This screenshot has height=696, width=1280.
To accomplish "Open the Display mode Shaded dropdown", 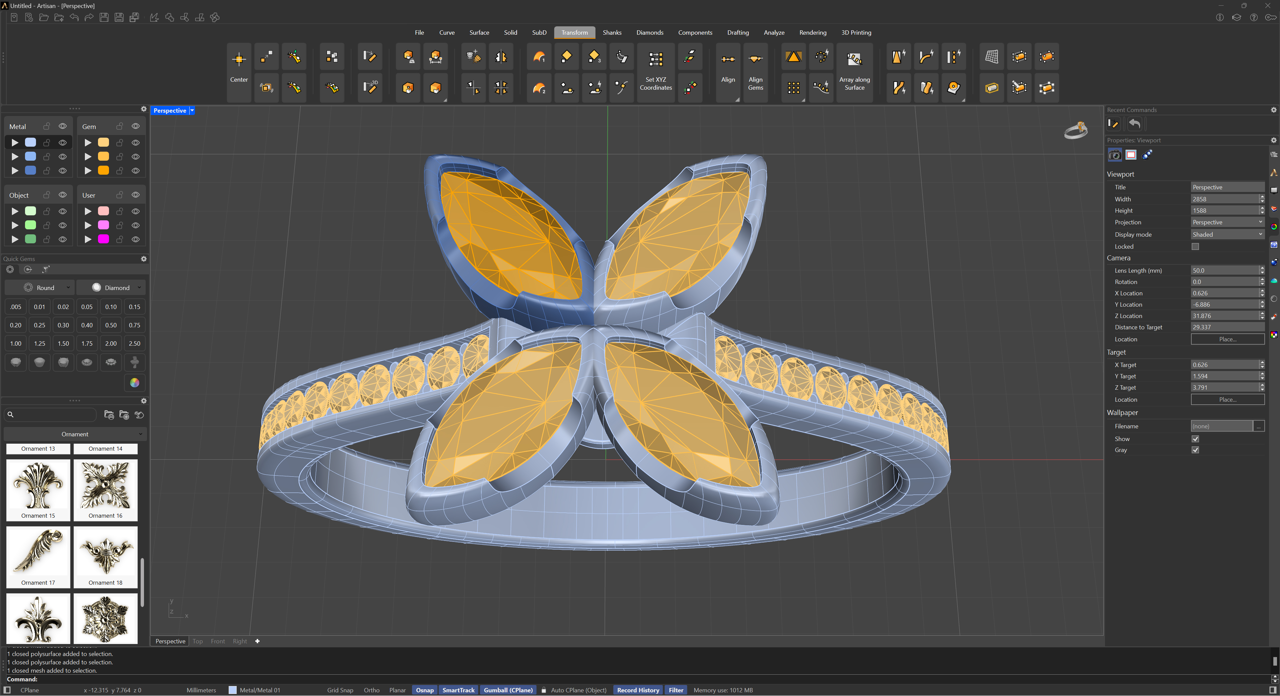I will pos(1227,234).
